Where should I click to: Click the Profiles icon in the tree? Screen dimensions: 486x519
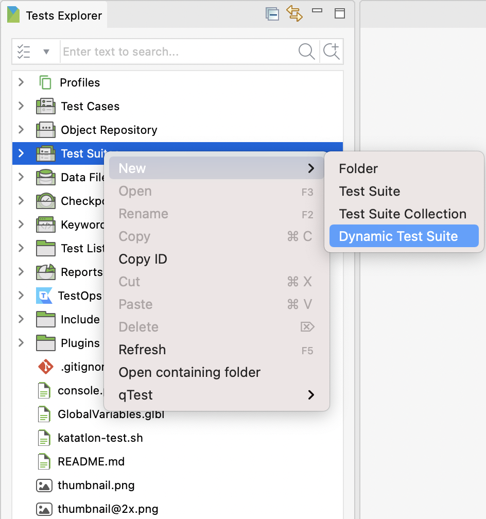pos(45,82)
